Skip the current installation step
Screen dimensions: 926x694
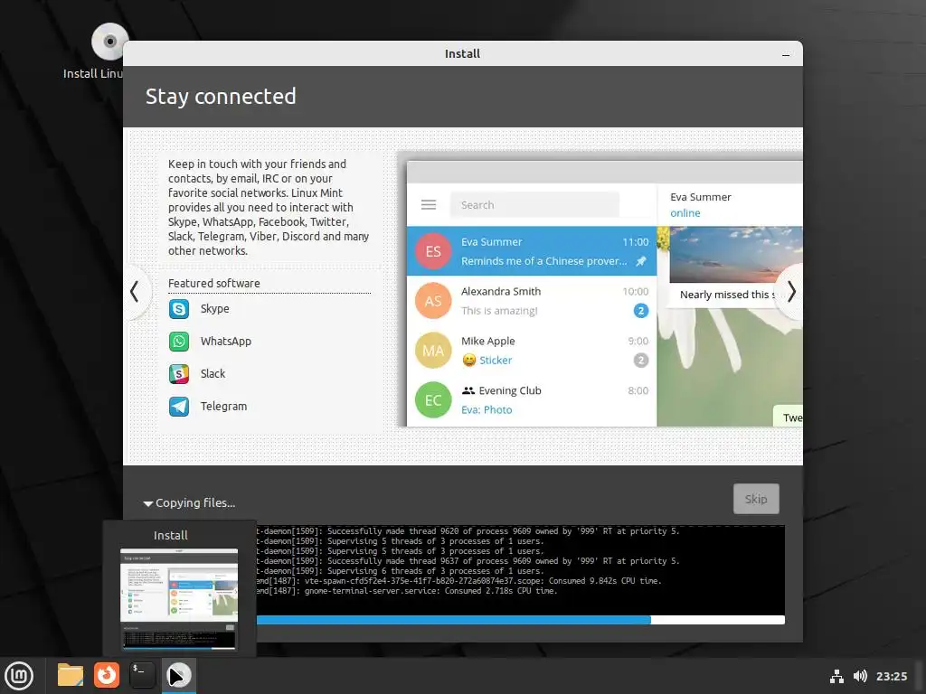pyautogui.click(x=756, y=499)
